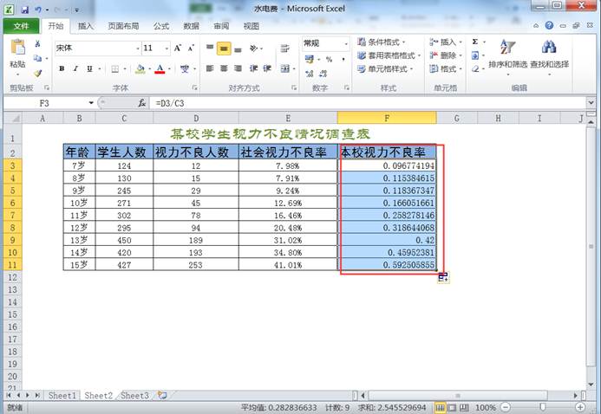Open the Sheet1 worksheet tab
The width and height of the screenshot is (601, 414).
(x=62, y=396)
